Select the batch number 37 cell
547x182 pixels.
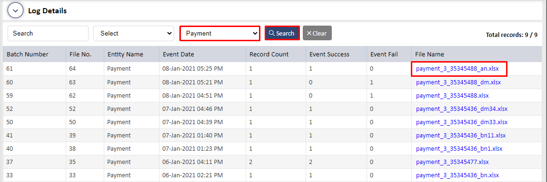[x=35, y=162]
